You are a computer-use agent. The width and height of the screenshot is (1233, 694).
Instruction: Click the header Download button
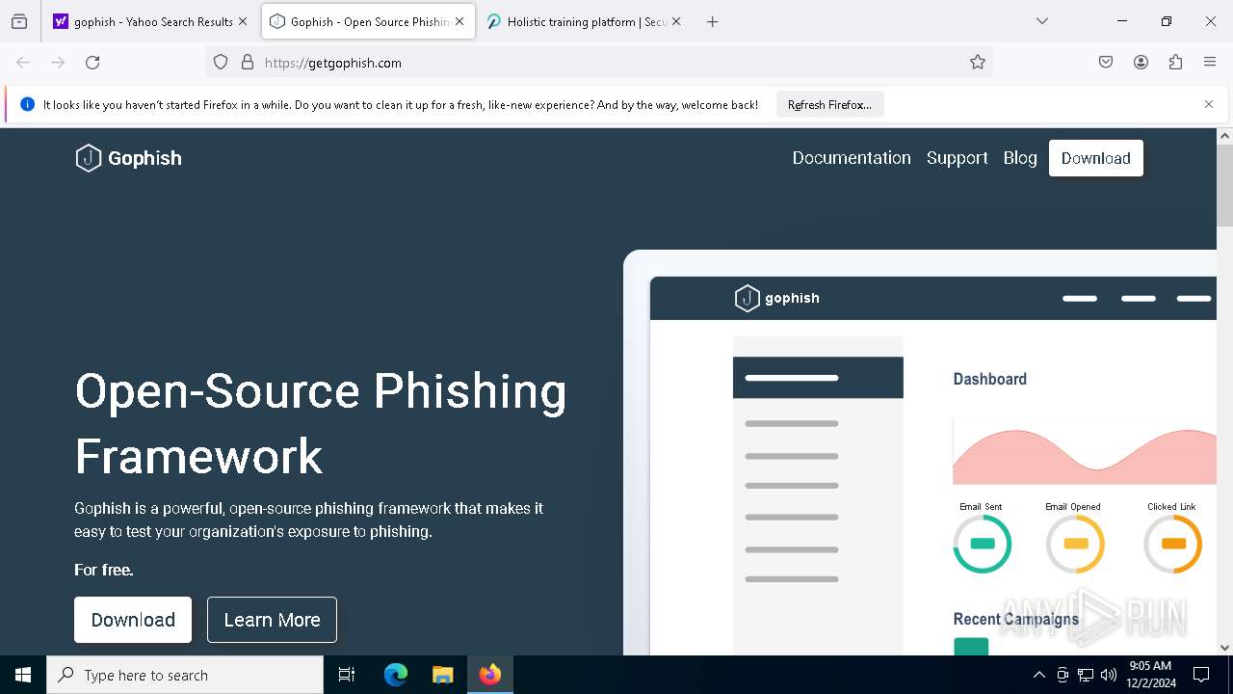1096,158
